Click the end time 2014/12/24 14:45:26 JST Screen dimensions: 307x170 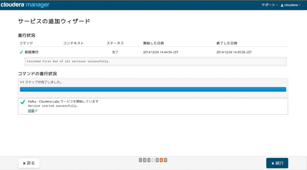(x=234, y=52)
